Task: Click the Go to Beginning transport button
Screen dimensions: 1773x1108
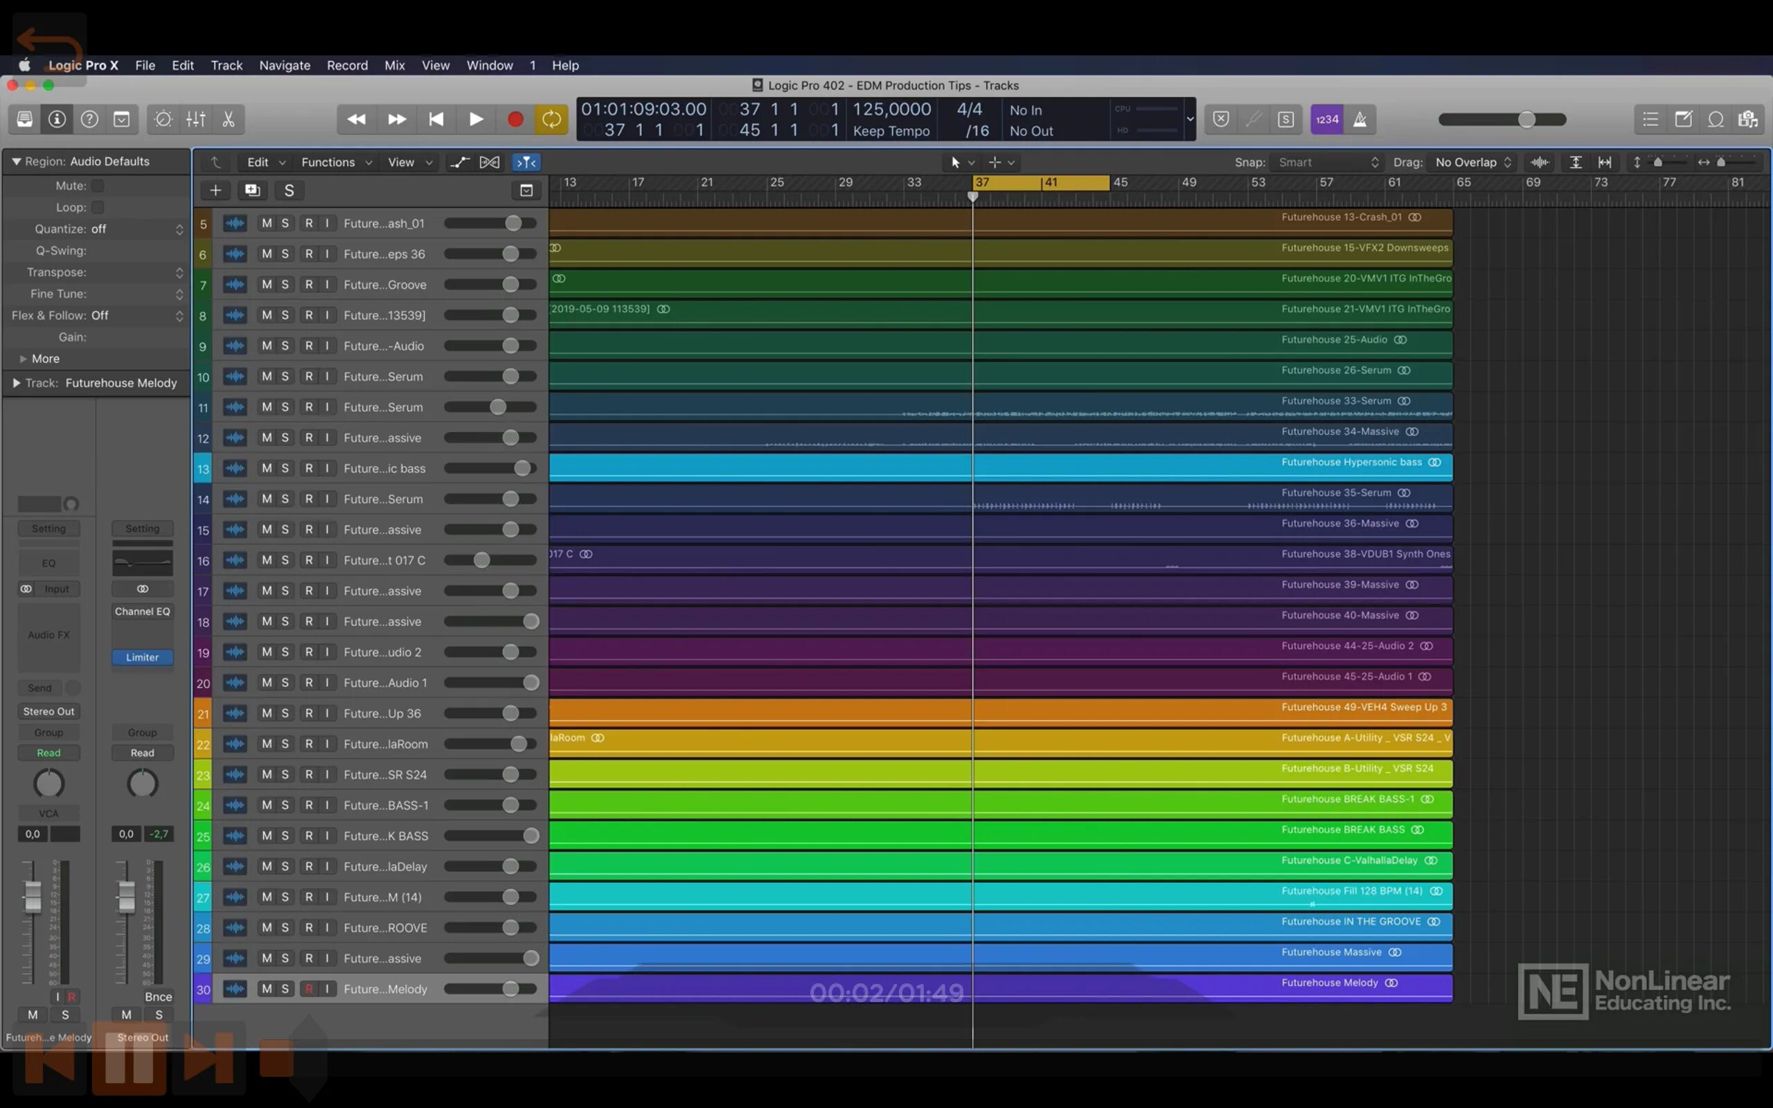Action: [x=436, y=119]
